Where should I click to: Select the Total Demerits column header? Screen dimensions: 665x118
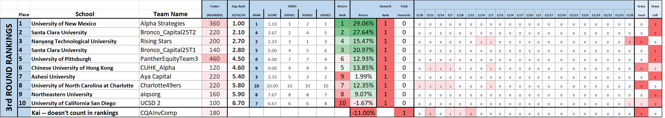point(404,10)
